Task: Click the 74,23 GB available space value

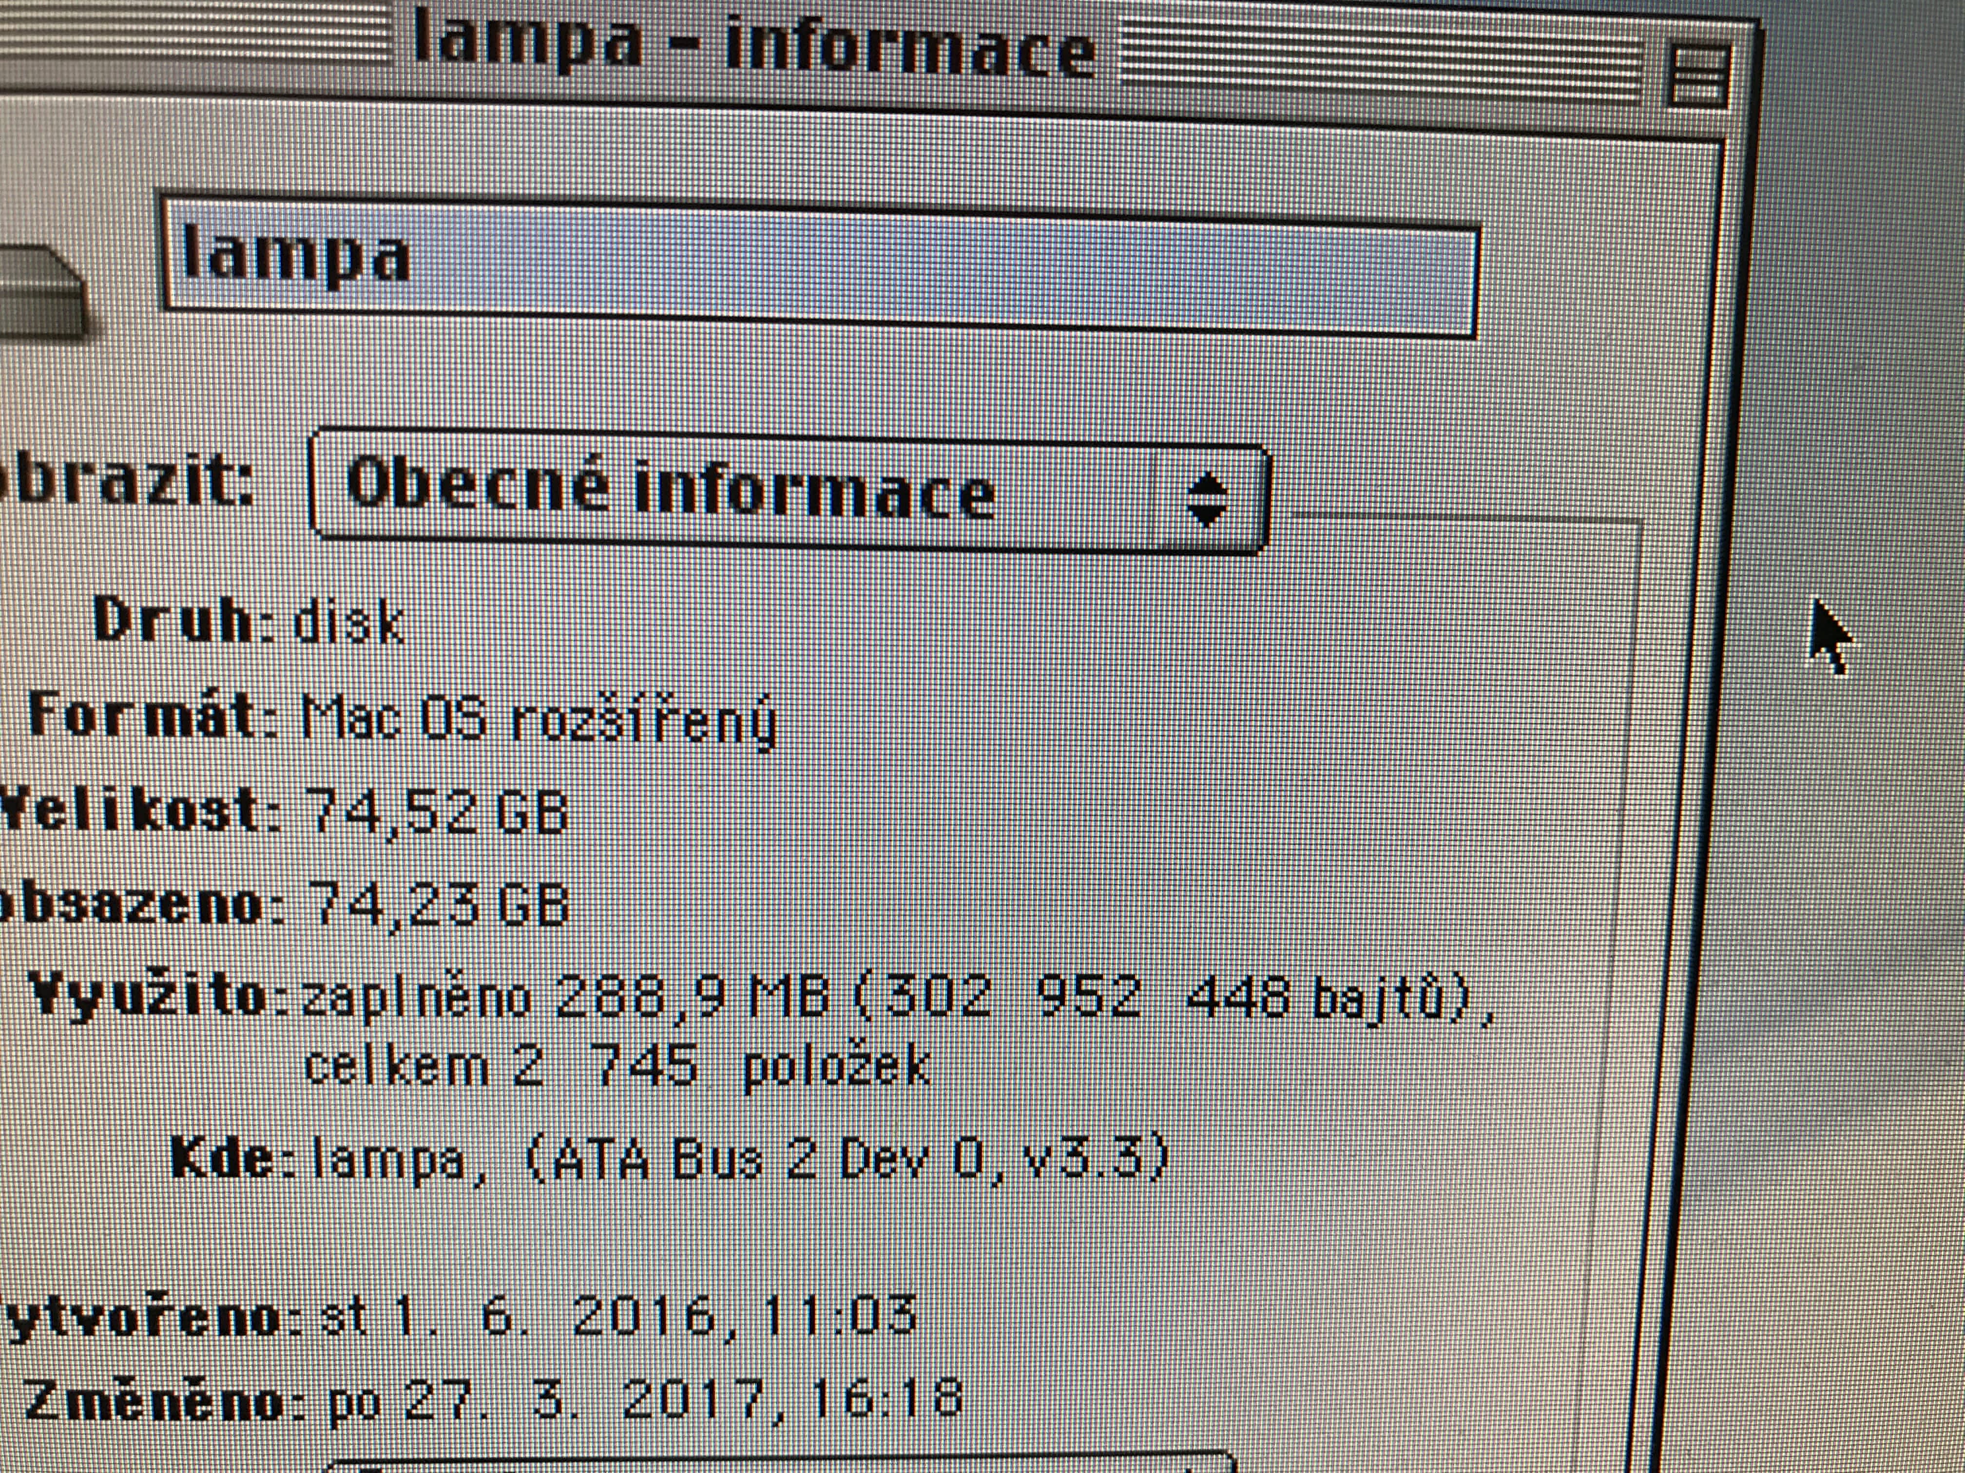Action: pos(439,906)
